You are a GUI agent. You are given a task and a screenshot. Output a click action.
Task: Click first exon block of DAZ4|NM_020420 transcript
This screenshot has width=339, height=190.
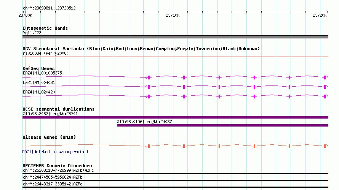click(149, 97)
